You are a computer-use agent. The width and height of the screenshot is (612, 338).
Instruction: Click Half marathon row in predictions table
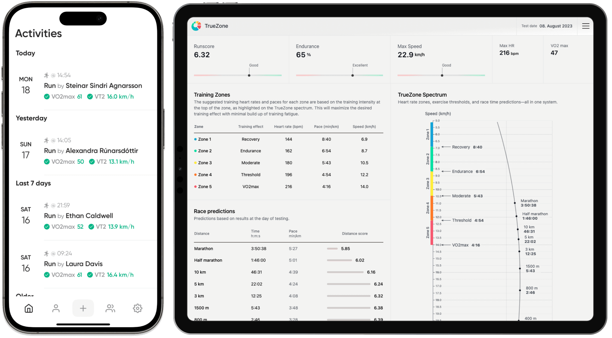(289, 261)
